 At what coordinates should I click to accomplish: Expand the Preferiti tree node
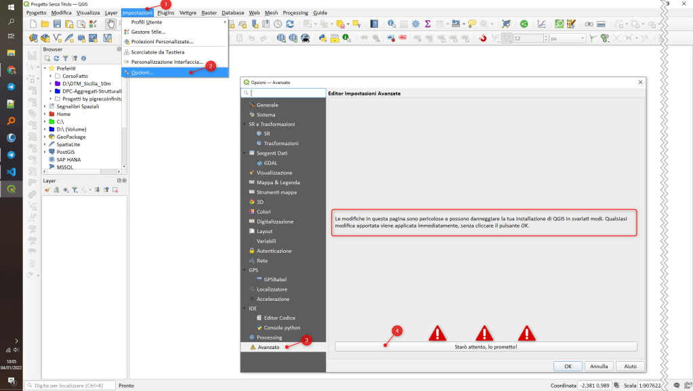45,68
